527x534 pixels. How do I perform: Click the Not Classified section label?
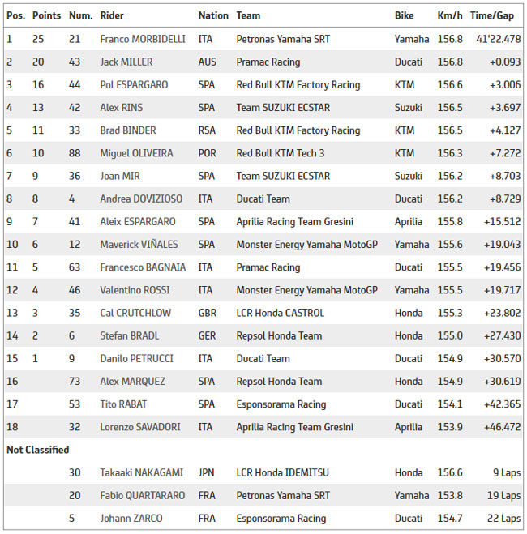pos(38,450)
